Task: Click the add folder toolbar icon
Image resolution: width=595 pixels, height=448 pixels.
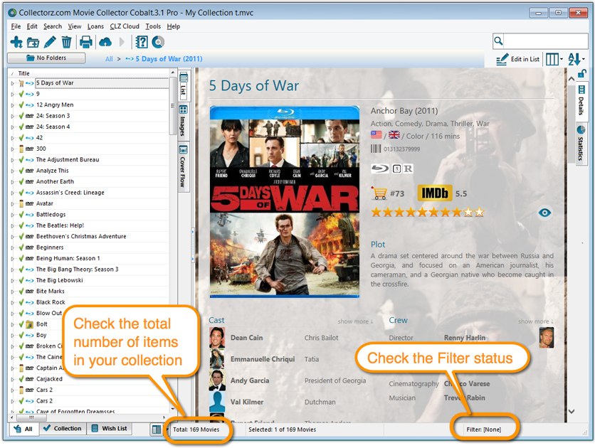Action: (x=33, y=42)
